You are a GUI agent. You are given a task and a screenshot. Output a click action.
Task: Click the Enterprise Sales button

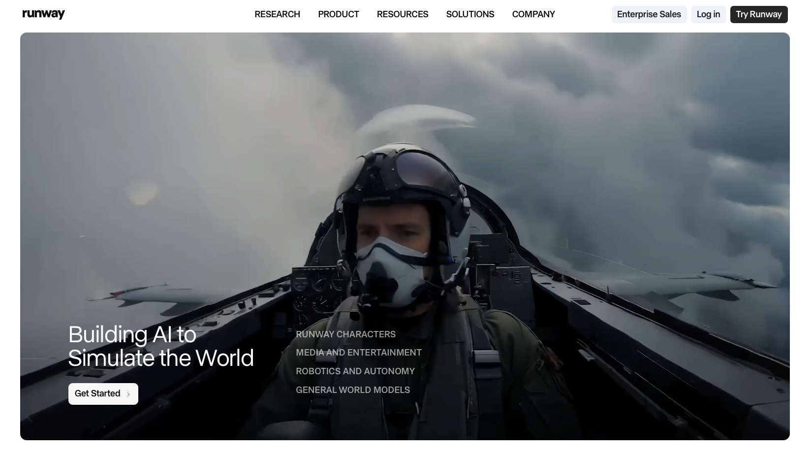click(x=649, y=14)
